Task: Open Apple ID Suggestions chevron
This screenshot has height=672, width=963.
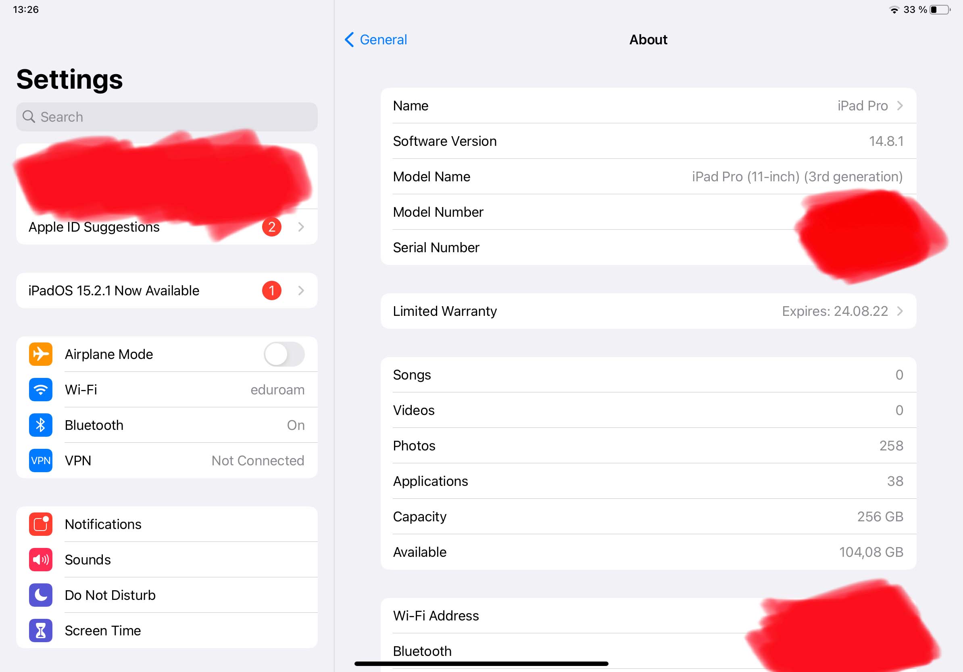Action: click(x=301, y=227)
